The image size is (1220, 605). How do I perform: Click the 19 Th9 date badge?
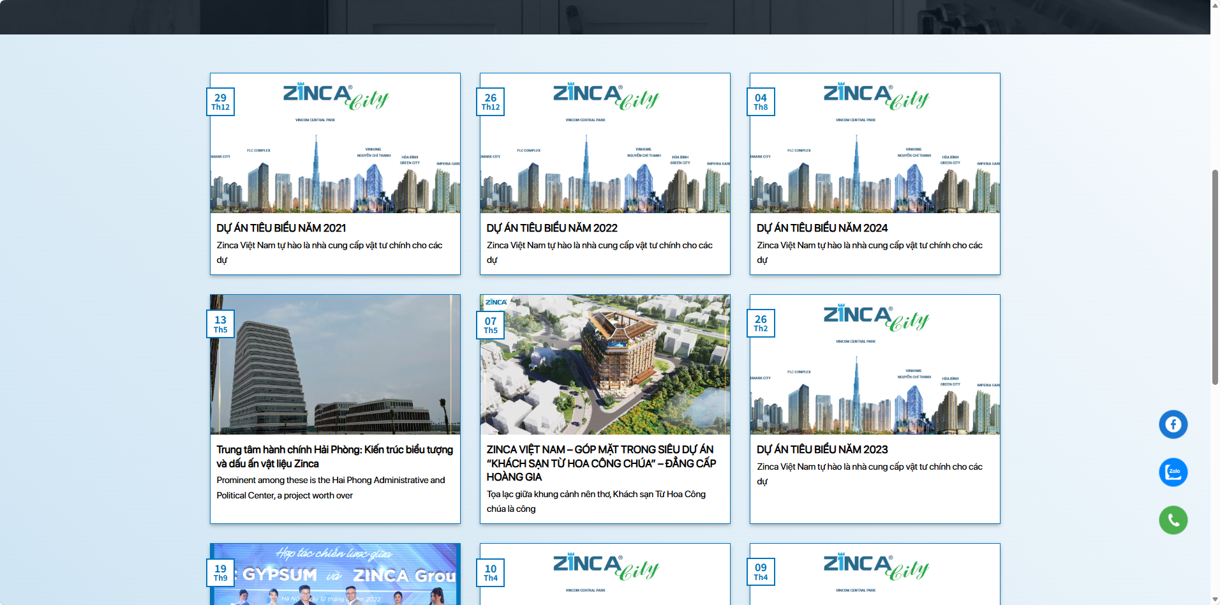pyautogui.click(x=221, y=572)
